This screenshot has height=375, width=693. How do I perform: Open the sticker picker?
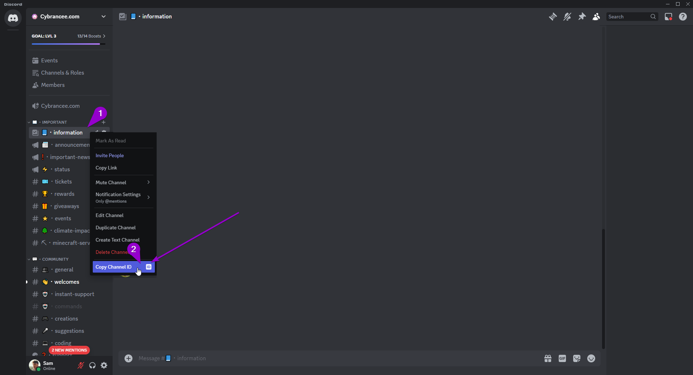pos(576,358)
